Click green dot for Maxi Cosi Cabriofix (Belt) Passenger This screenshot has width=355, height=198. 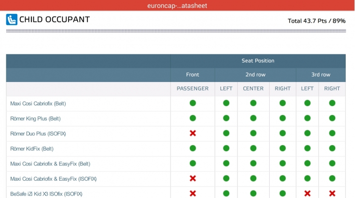click(x=193, y=103)
